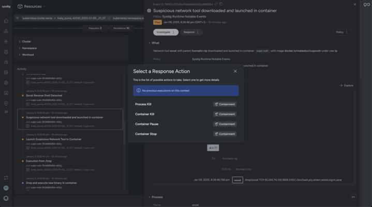Expand the Cluster tree node
The height and width of the screenshot is (207, 372).
pos(20,41)
